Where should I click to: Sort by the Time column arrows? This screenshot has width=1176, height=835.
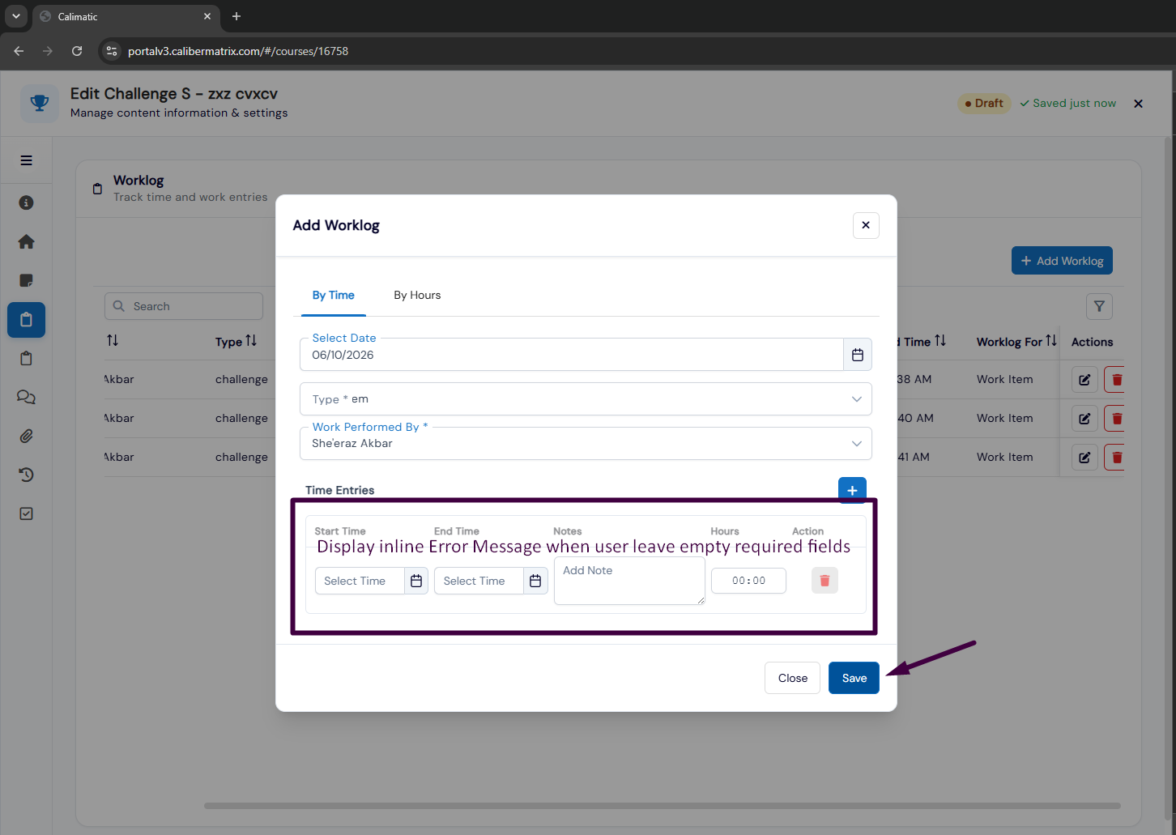pyautogui.click(x=940, y=341)
